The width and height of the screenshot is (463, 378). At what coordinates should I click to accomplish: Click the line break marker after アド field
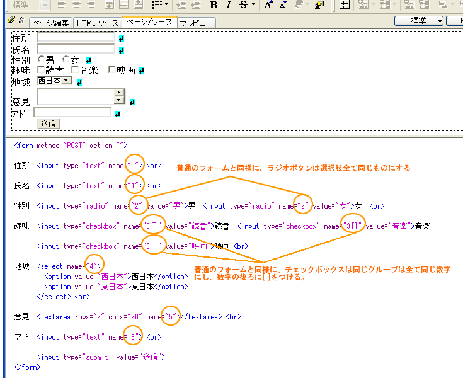click(118, 114)
